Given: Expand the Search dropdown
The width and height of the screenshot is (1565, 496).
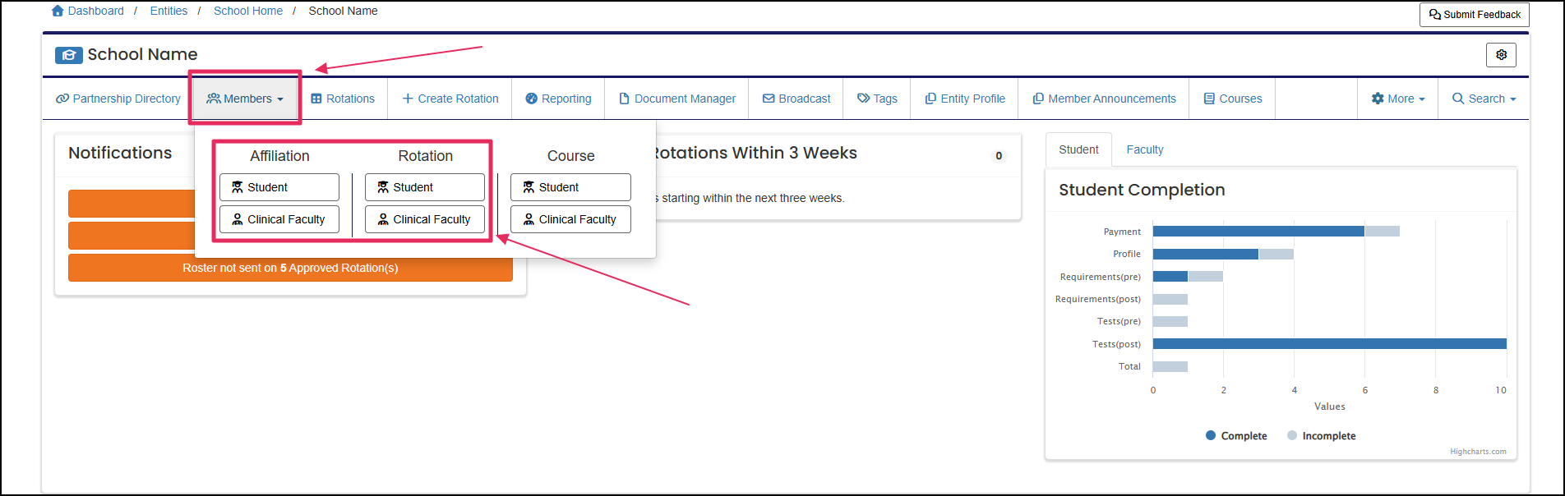Looking at the screenshot, I should pyautogui.click(x=1484, y=99).
